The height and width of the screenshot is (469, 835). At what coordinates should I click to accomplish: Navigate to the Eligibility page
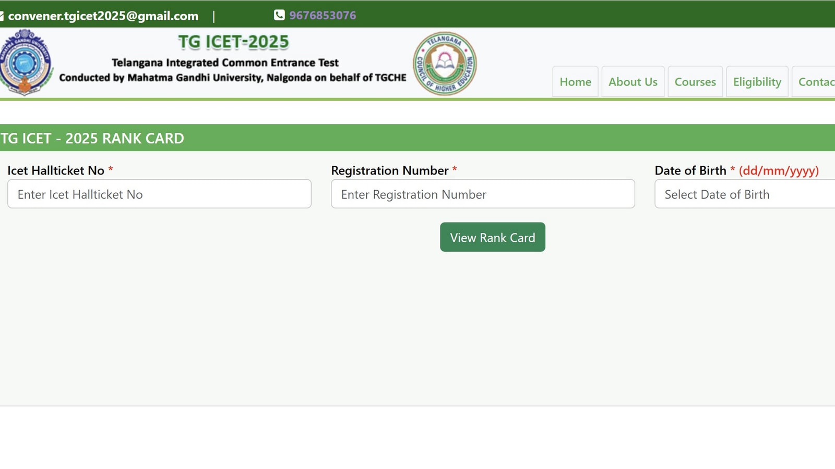[x=757, y=82]
